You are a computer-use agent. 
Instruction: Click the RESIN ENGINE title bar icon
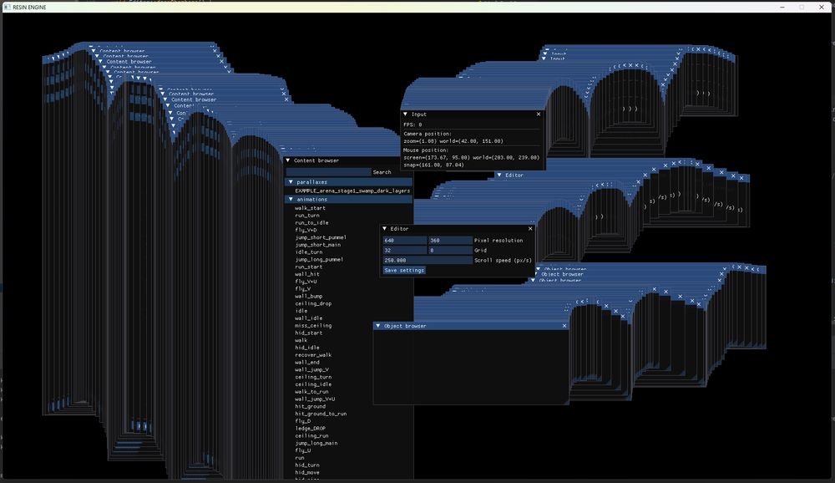coord(7,7)
